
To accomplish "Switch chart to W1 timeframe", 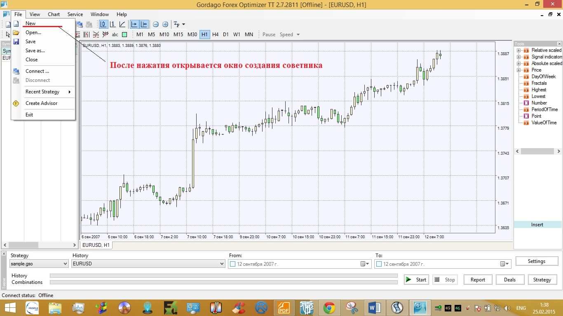I will click(237, 35).
